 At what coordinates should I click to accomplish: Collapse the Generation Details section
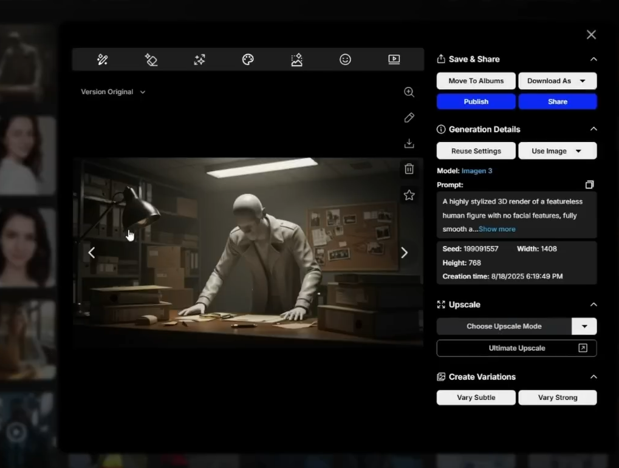(x=593, y=129)
